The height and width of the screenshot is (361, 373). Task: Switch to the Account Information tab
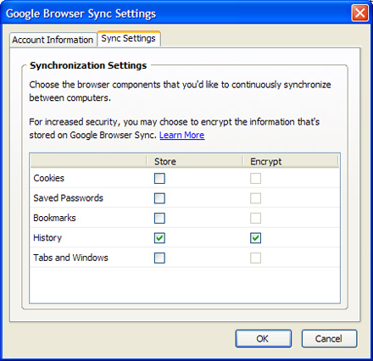coord(53,40)
